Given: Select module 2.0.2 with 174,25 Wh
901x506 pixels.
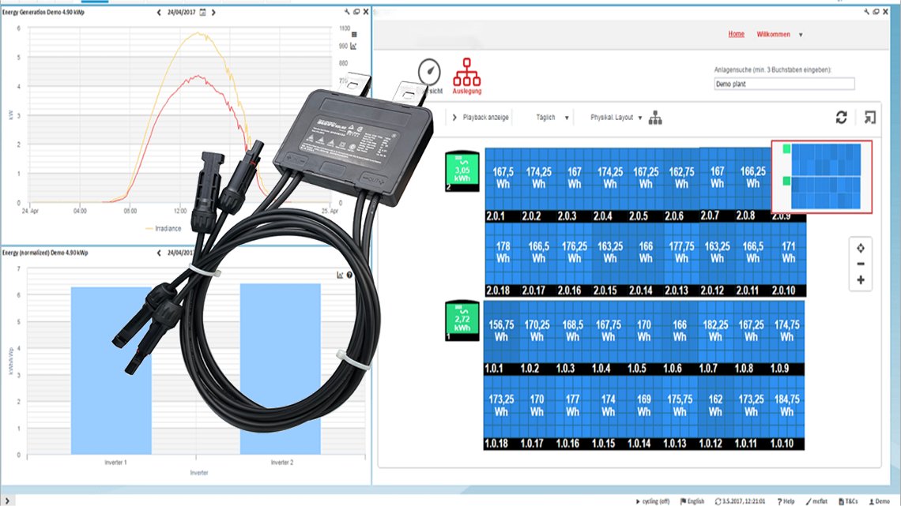Looking at the screenshot, I should (x=538, y=185).
